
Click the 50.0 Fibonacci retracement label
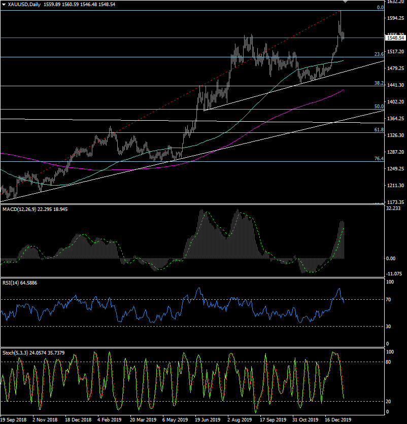[379, 107]
